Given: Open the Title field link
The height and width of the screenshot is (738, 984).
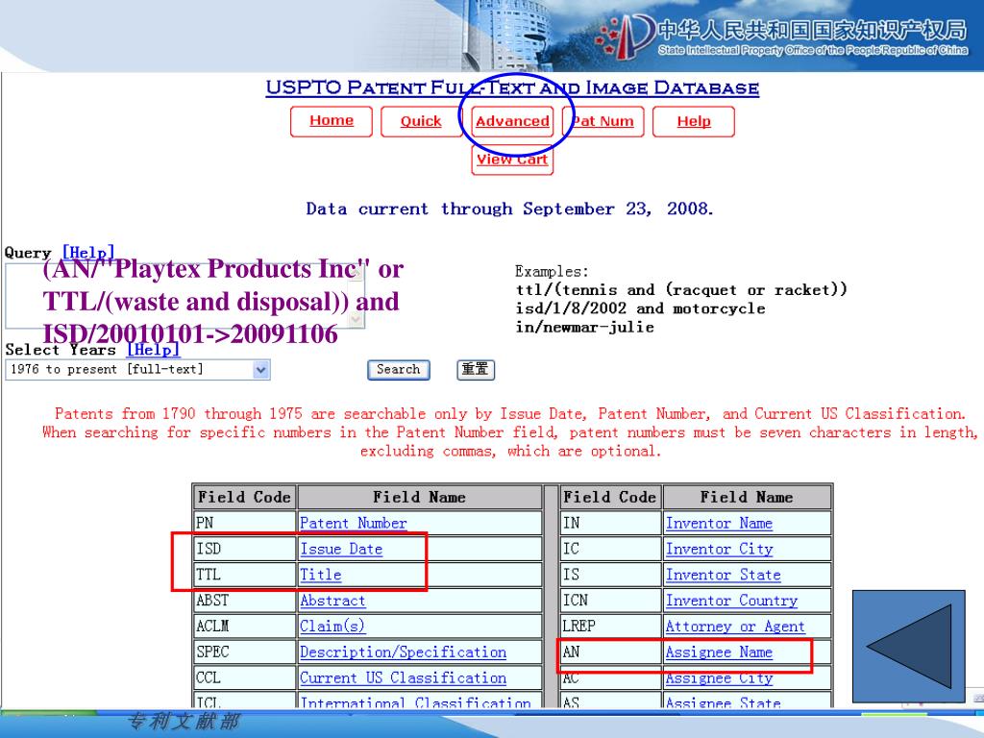Looking at the screenshot, I should click(321, 575).
